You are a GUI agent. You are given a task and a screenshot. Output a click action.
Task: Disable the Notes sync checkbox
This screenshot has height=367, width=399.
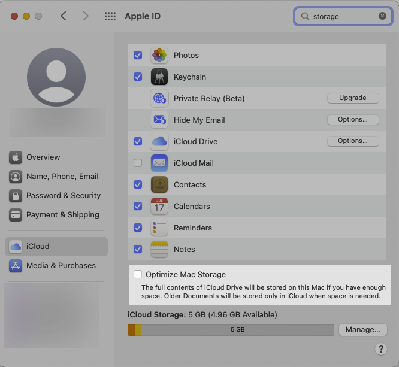138,249
